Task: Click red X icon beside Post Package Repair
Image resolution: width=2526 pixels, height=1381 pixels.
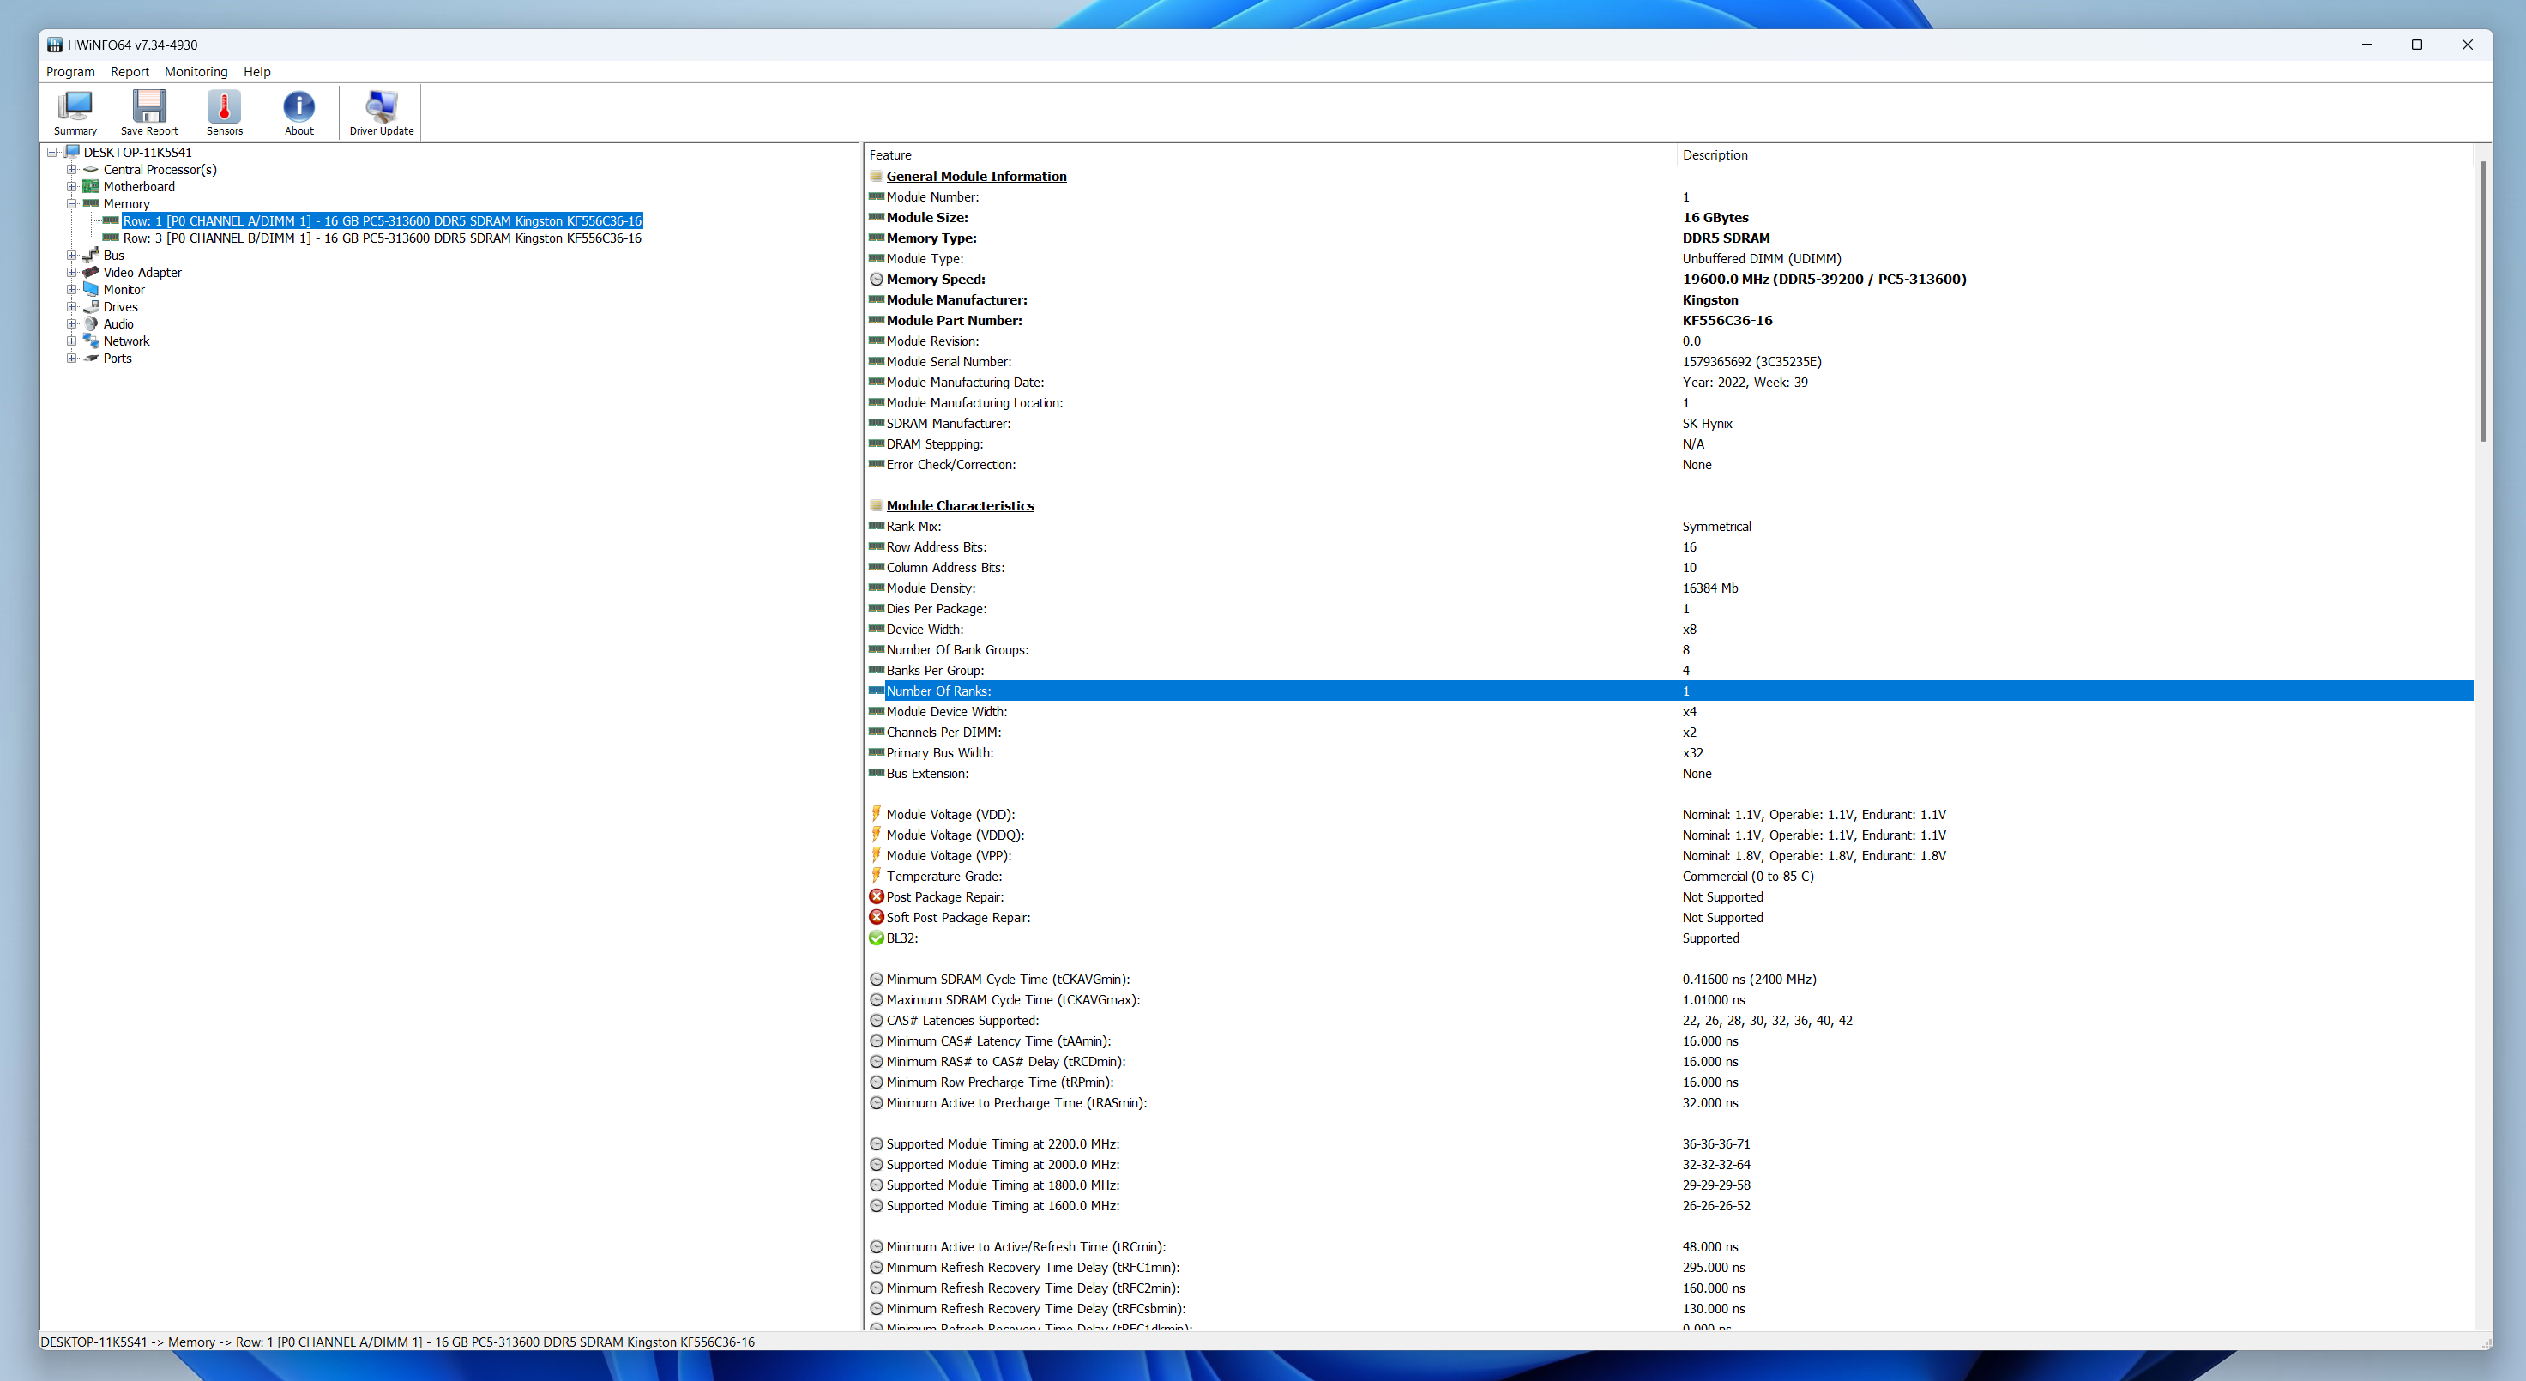Action: click(x=877, y=896)
